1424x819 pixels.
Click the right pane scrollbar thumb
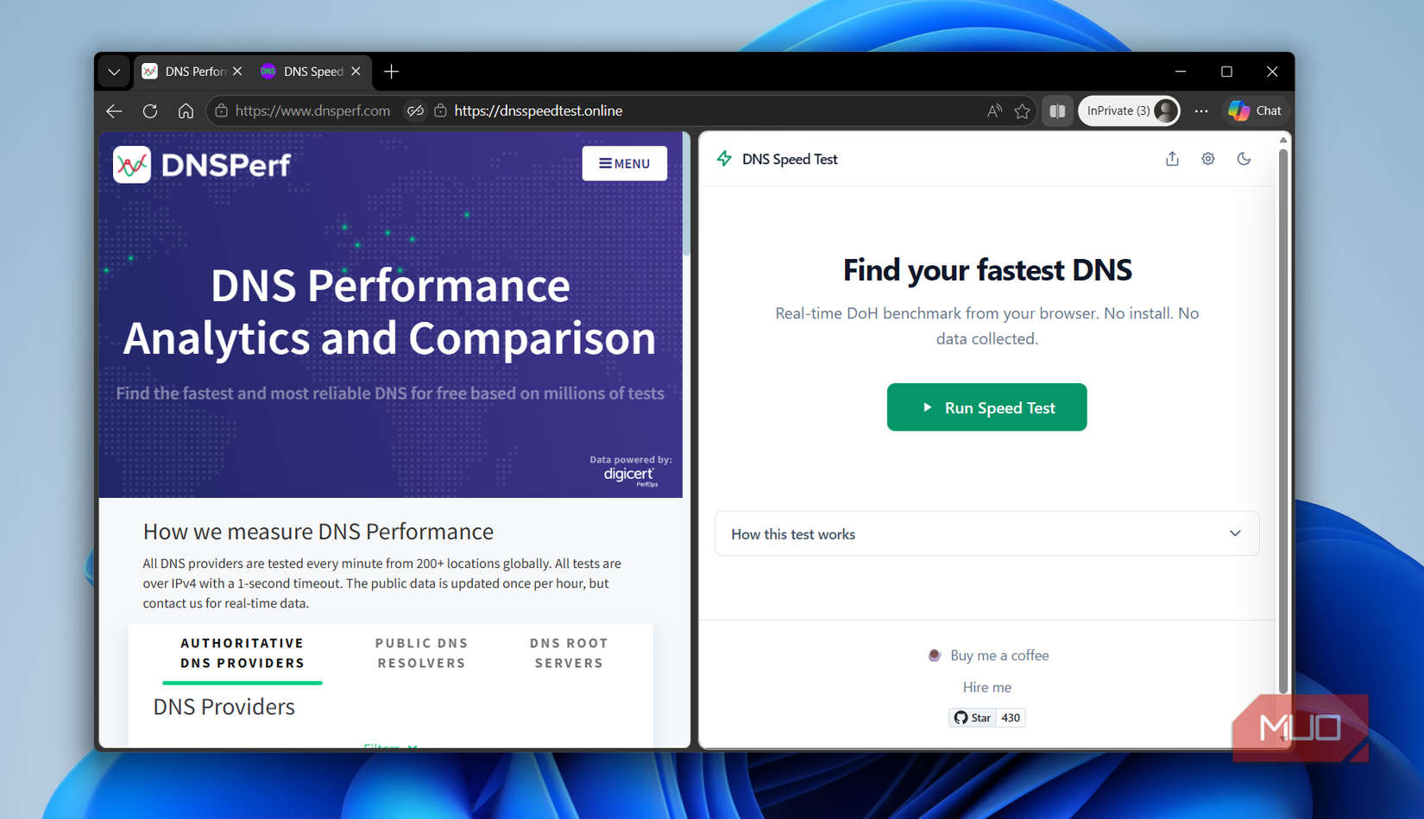(x=1283, y=421)
